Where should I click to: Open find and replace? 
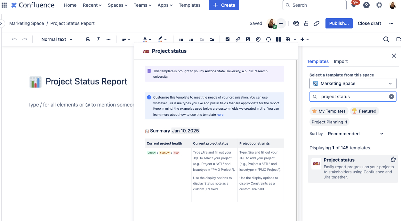click(x=386, y=39)
